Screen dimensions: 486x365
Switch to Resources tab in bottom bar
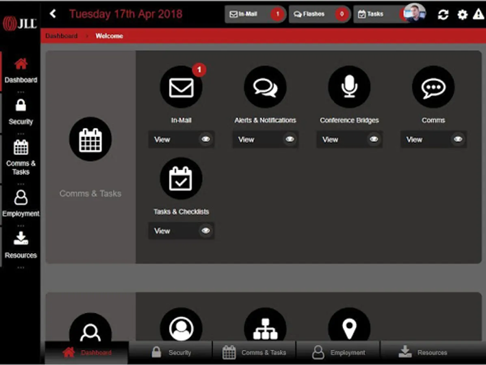(x=433, y=352)
